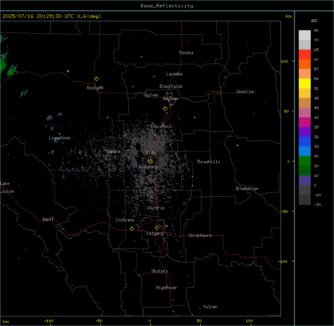Click the yellow v marker east of Calgary
The image size is (334, 326).
pos(166,226)
